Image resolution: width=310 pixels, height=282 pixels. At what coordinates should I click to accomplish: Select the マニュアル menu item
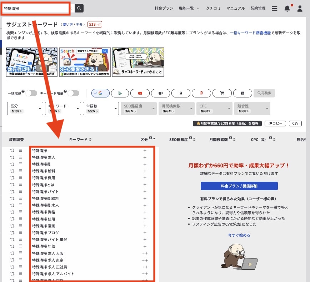coord(236,8)
